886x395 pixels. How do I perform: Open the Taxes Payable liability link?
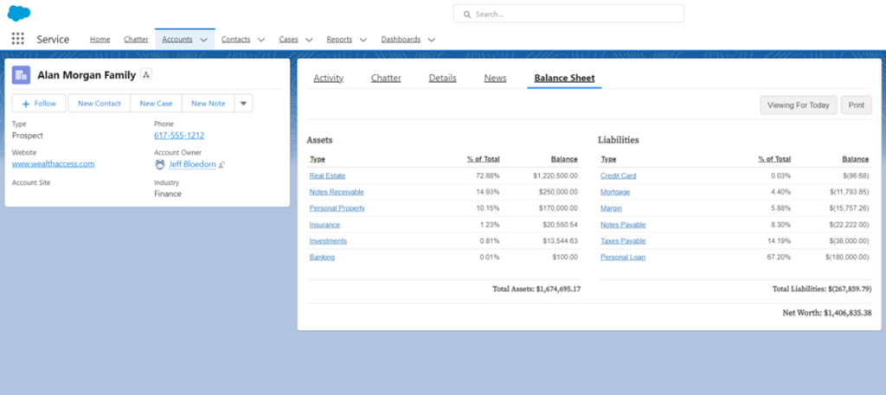tap(623, 241)
